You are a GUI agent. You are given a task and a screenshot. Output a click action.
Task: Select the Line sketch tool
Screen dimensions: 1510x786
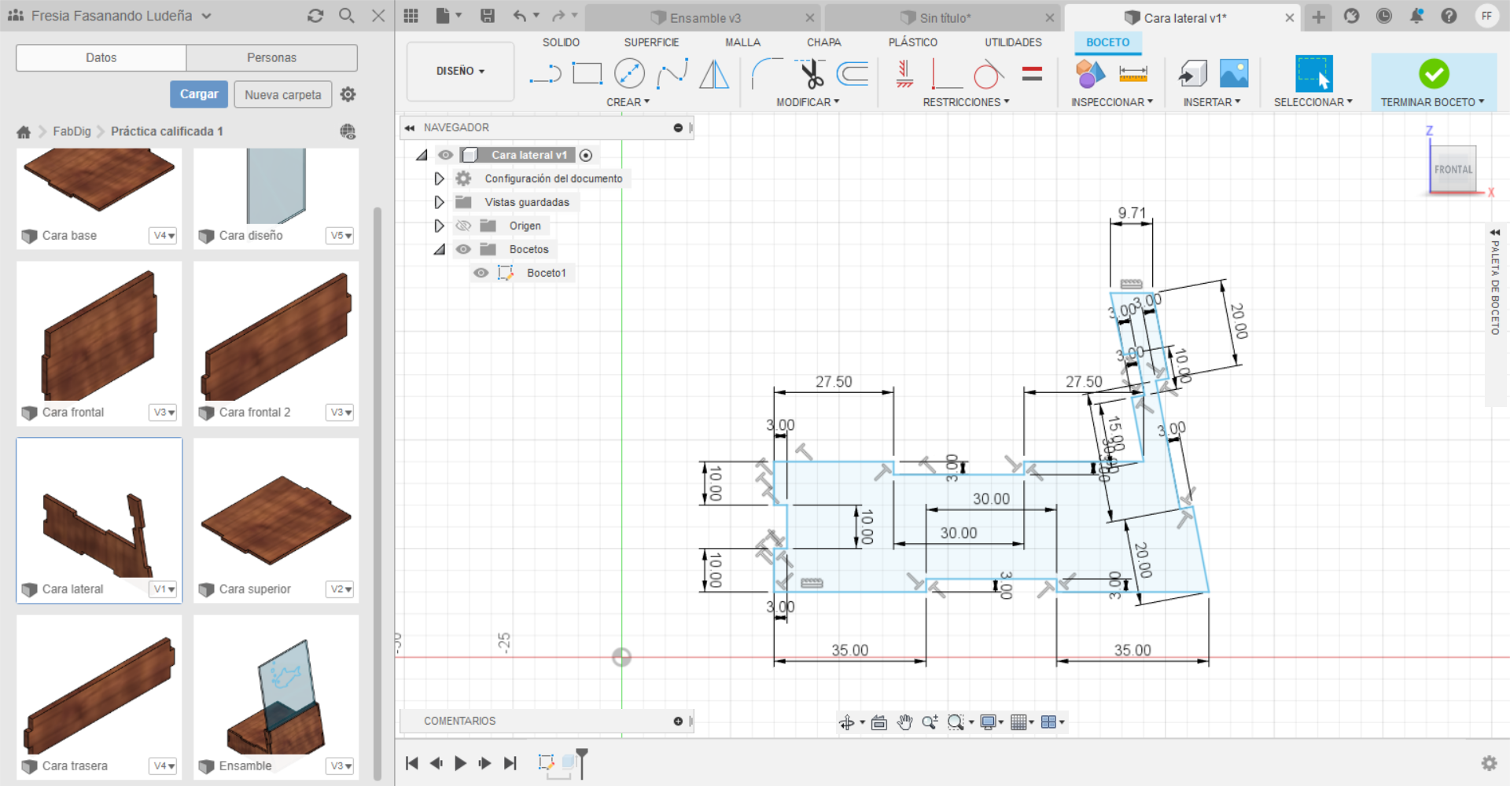(x=545, y=75)
